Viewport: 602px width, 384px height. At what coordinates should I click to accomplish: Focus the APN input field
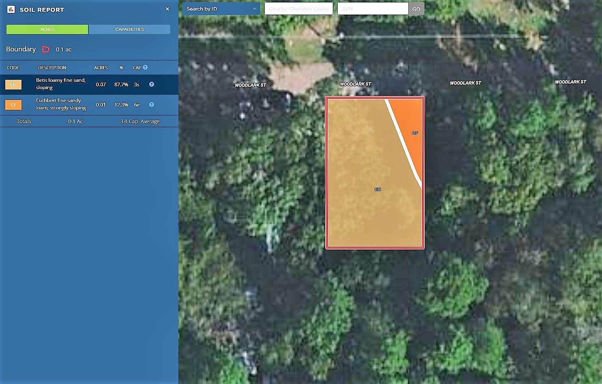point(373,9)
